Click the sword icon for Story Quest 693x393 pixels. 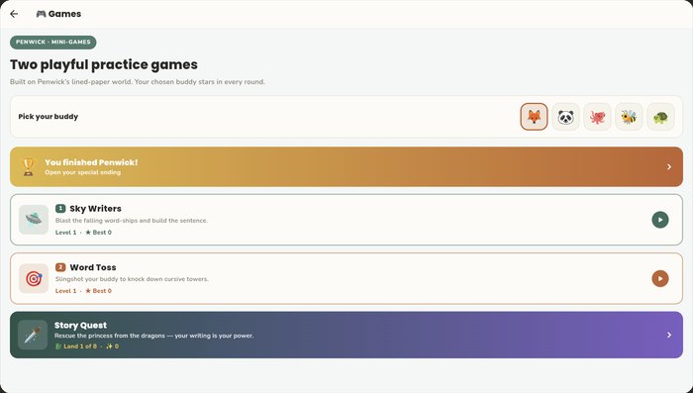tap(33, 335)
